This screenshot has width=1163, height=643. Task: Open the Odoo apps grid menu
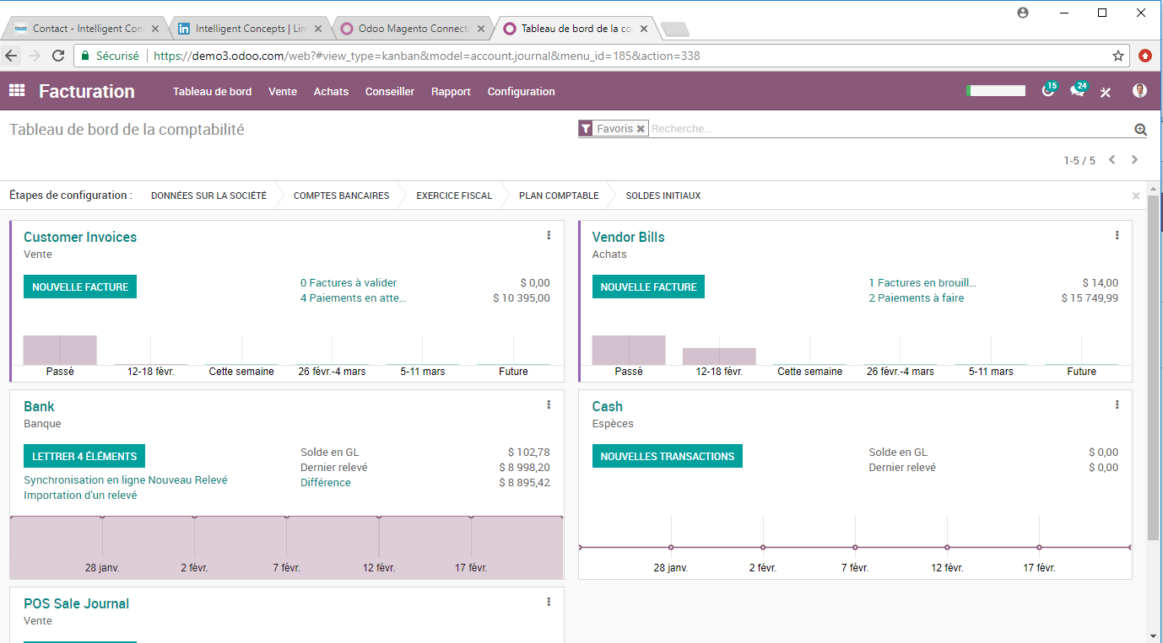16,91
